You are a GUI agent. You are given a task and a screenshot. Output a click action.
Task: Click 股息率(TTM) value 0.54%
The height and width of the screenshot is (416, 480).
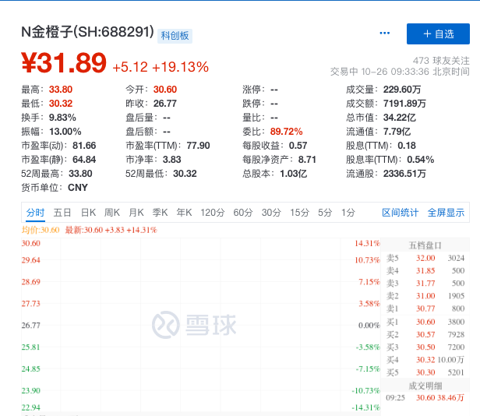[420, 160]
